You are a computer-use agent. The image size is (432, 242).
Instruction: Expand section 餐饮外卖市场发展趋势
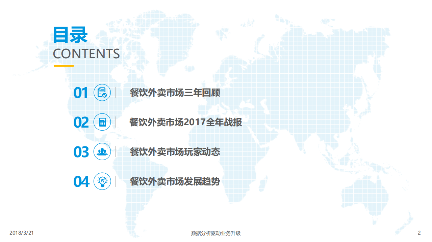click(176, 181)
